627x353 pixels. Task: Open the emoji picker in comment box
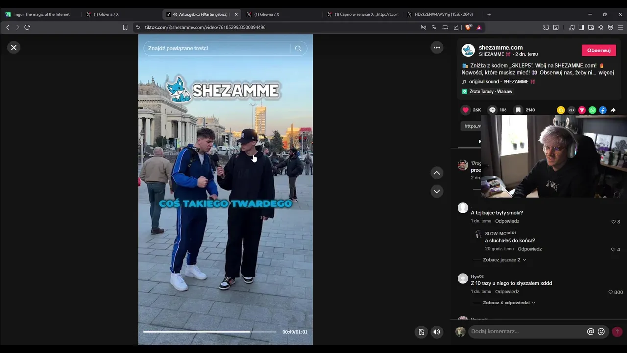(x=601, y=332)
